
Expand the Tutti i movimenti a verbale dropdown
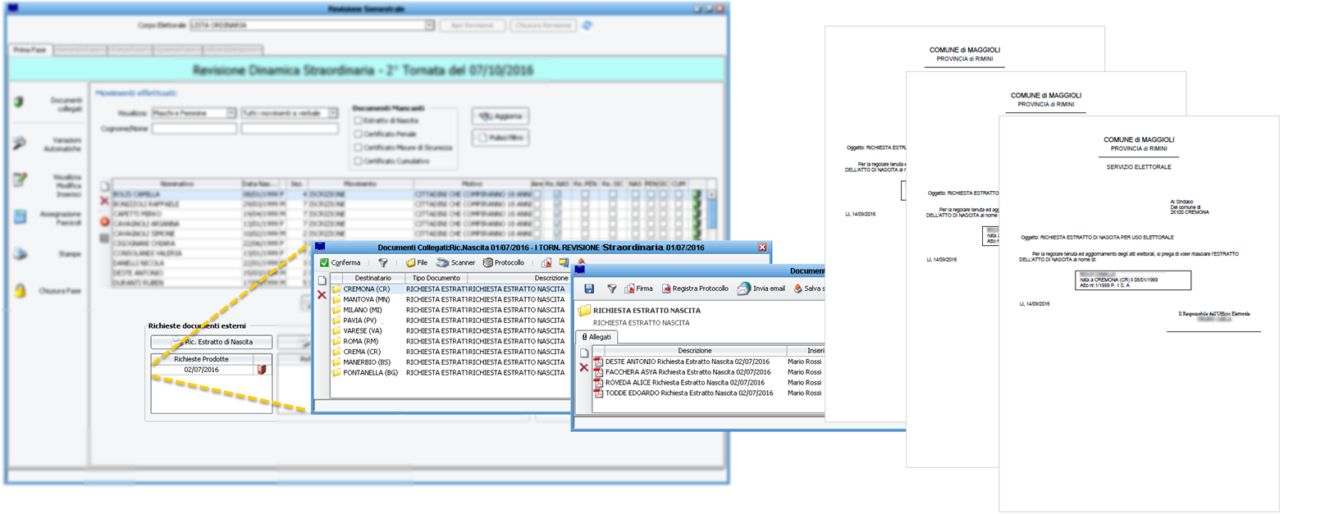pos(333,113)
